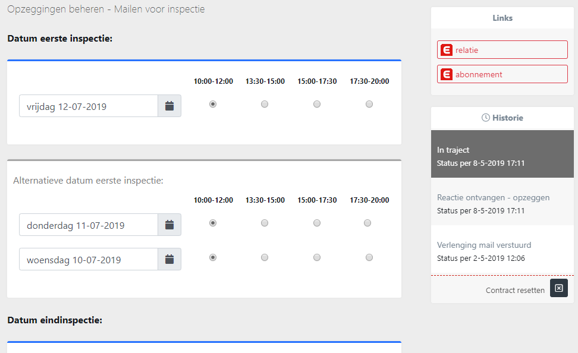Click the red E icon beside relatie
The height and width of the screenshot is (353, 578).
tap(447, 50)
